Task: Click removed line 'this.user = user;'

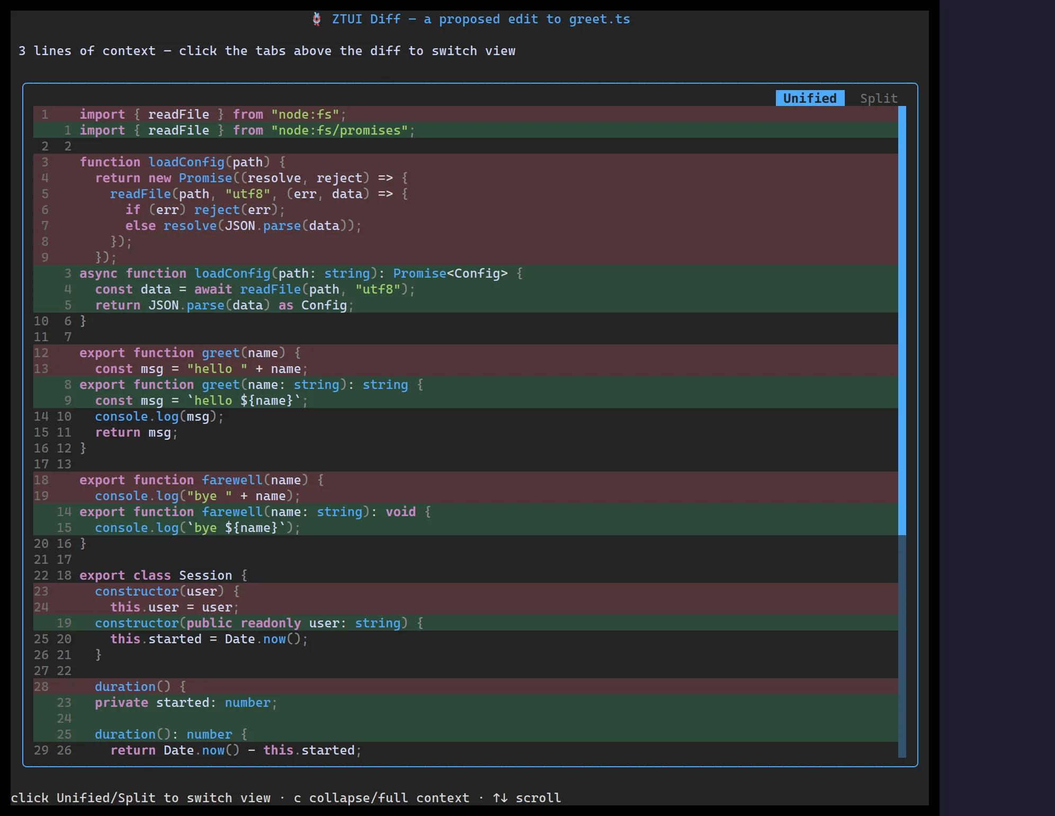Action: point(466,607)
